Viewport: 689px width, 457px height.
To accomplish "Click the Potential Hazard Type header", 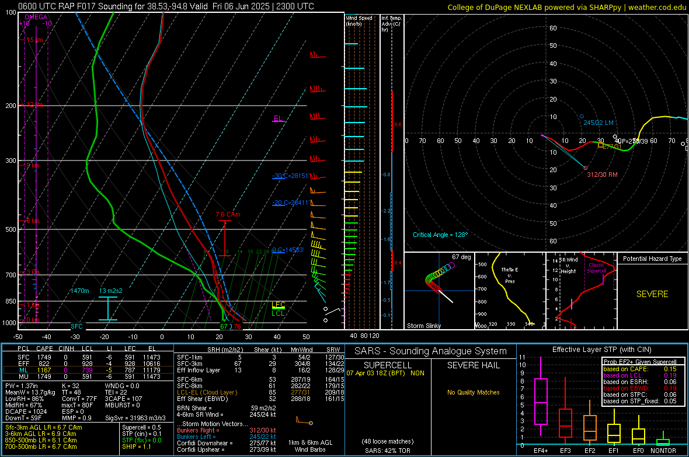I will [652, 259].
